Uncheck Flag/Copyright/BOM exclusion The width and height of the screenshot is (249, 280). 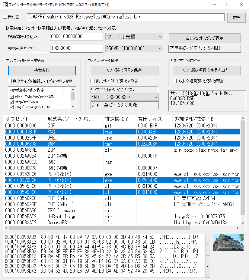click(x=11, y=107)
